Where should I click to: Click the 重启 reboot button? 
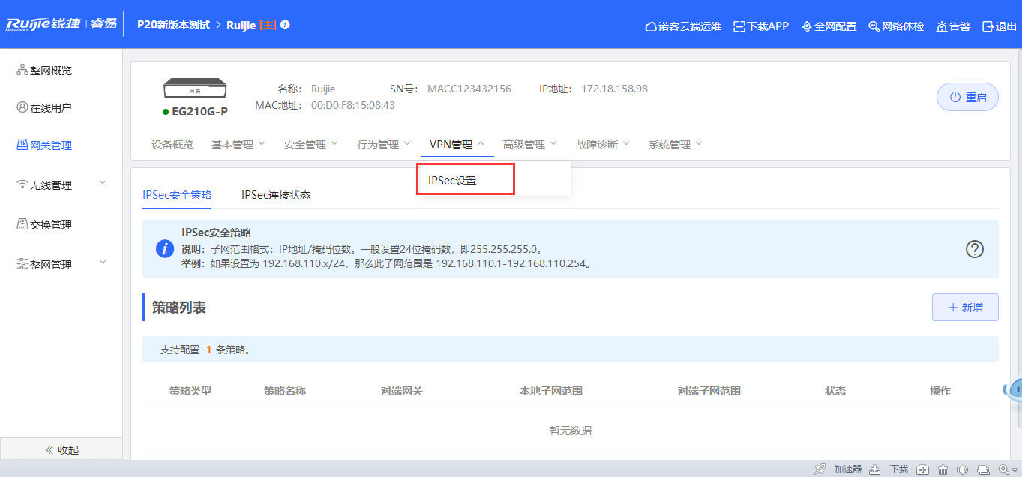pos(967,96)
